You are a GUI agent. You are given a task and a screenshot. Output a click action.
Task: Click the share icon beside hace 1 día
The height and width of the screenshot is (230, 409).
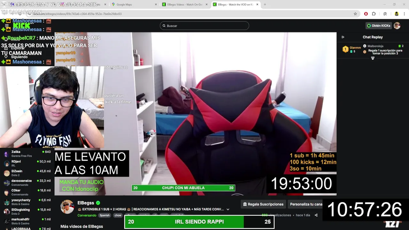tap(316, 215)
